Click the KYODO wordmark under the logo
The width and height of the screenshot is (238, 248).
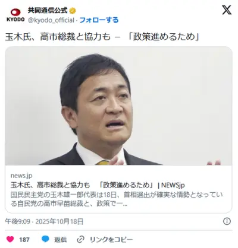15,20
